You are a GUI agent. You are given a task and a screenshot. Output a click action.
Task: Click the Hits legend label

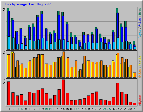point(140,11)
